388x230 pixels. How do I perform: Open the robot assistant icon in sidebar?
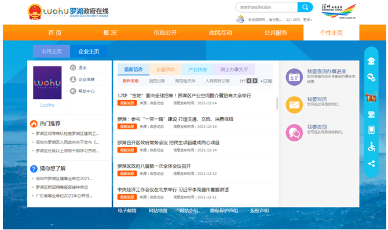[371, 61]
